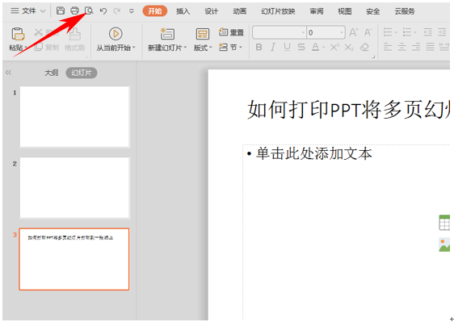Open the clipboard group dialog launcher

(86, 57)
